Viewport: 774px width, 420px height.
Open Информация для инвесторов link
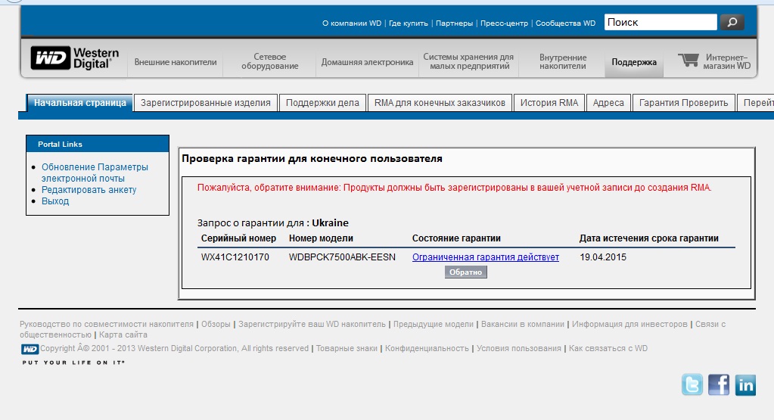[629, 324]
